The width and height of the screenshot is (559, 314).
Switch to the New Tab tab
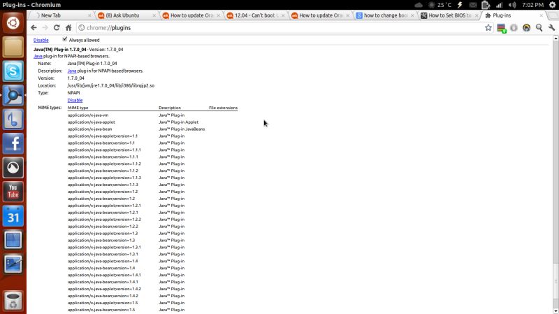coord(61,15)
